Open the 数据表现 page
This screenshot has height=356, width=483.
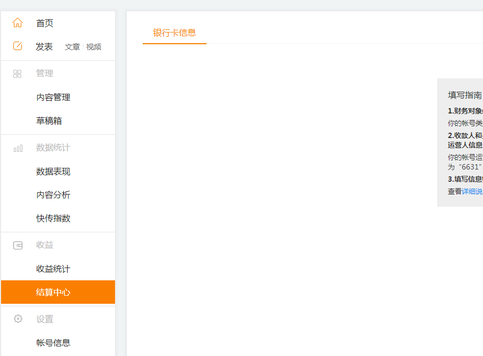click(54, 171)
